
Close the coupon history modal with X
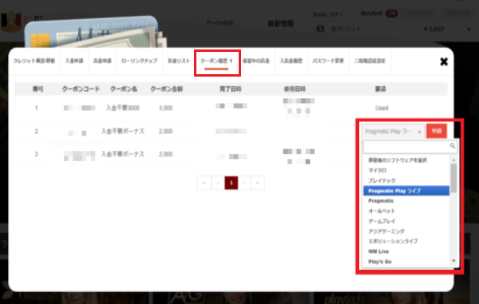(x=444, y=62)
